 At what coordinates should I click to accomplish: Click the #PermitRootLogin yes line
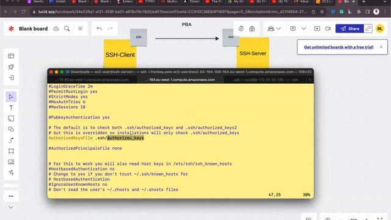click(x=73, y=92)
